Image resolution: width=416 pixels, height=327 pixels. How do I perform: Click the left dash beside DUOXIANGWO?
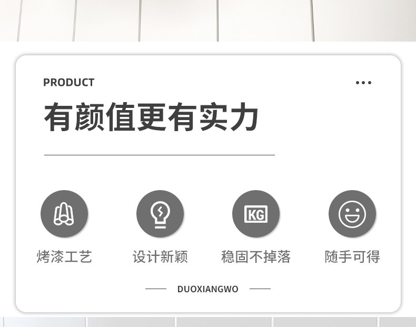[x=156, y=289]
